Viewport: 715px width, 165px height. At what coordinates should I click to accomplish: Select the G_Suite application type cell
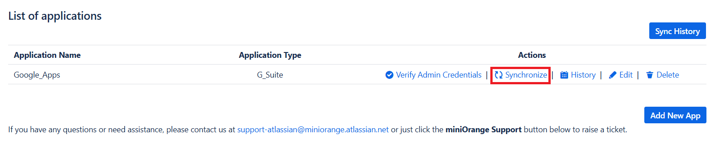pyautogui.click(x=270, y=75)
